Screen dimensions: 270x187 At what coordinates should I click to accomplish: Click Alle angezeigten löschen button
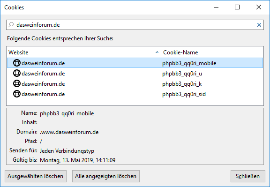[x=106, y=176]
